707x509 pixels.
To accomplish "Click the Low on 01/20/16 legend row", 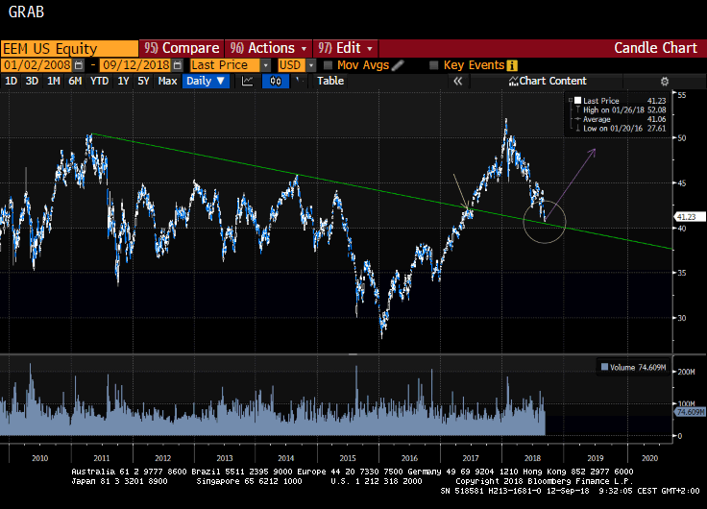I will [x=619, y=129].
